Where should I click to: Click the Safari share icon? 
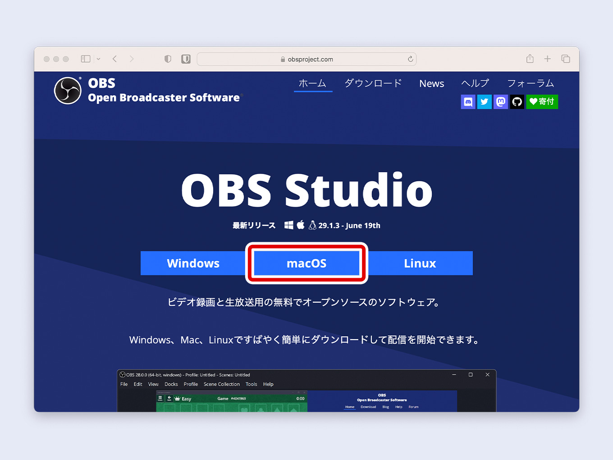[530, 59]
